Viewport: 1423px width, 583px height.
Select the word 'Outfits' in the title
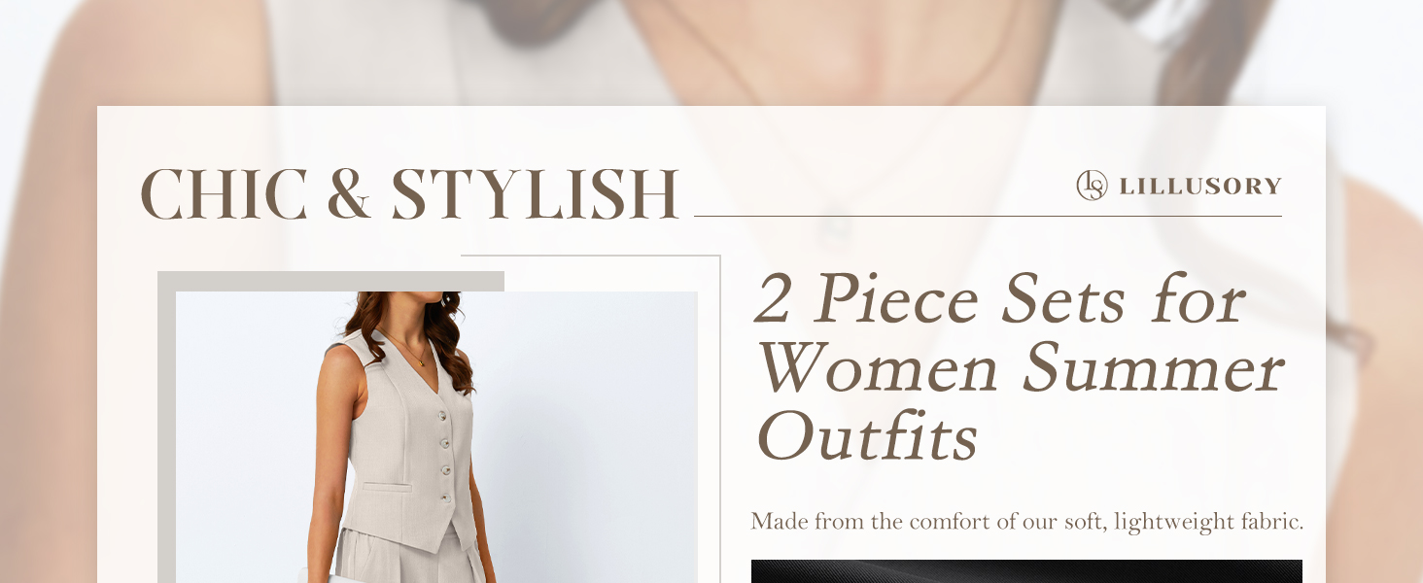(867, 435)
